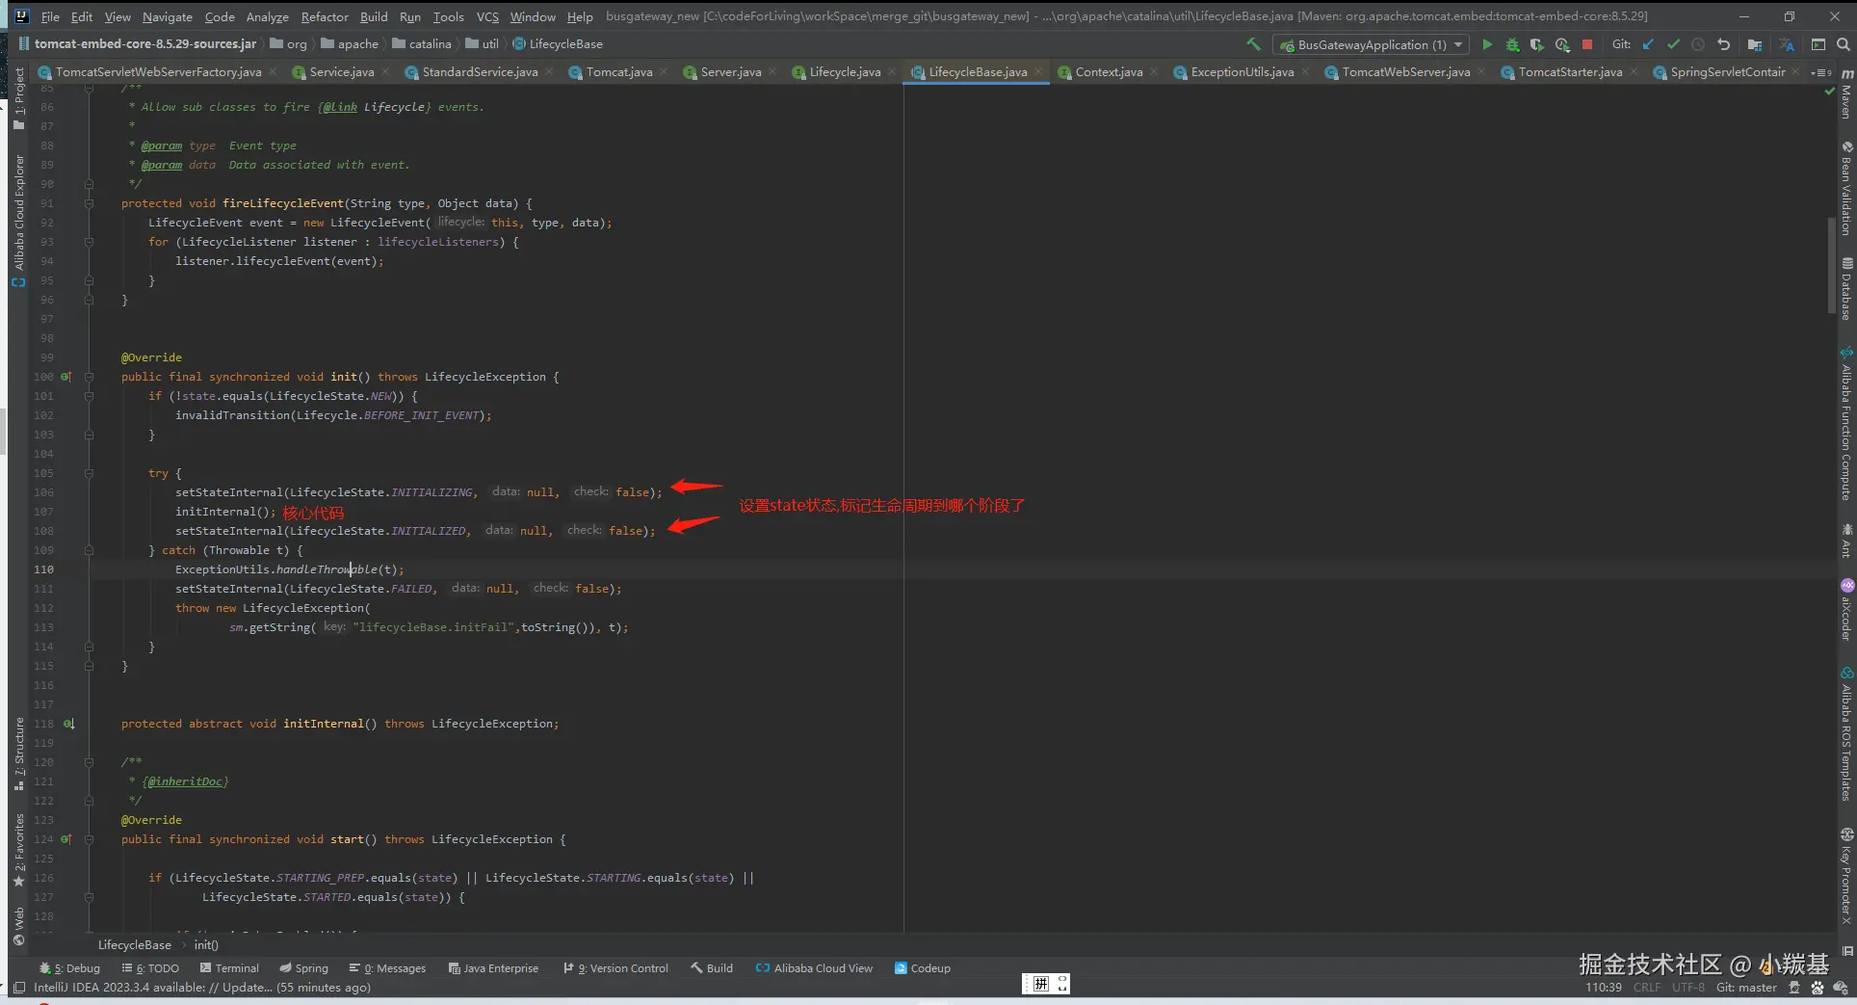Open the Debug tool window
1857x1005 pixels.
69,968
